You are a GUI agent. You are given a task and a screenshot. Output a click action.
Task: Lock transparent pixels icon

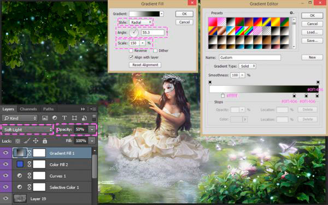tap(18, 141)
